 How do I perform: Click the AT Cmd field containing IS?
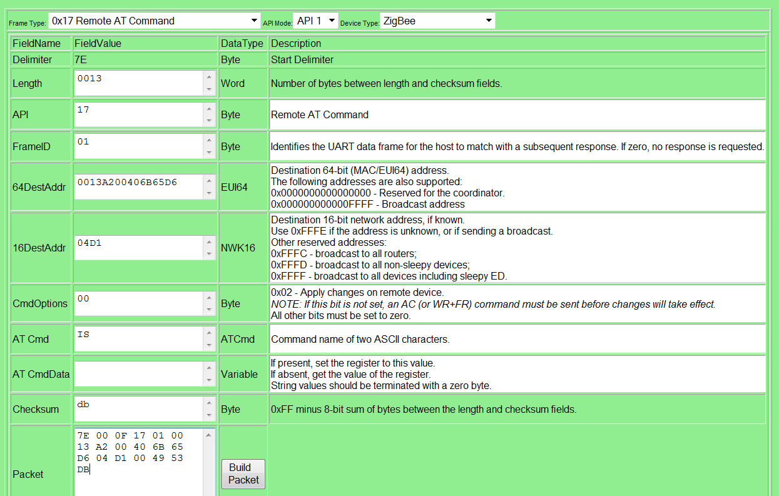(x=138, y=339)
